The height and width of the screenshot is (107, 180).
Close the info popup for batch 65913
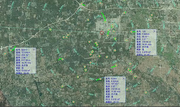(x=34, y=50)
